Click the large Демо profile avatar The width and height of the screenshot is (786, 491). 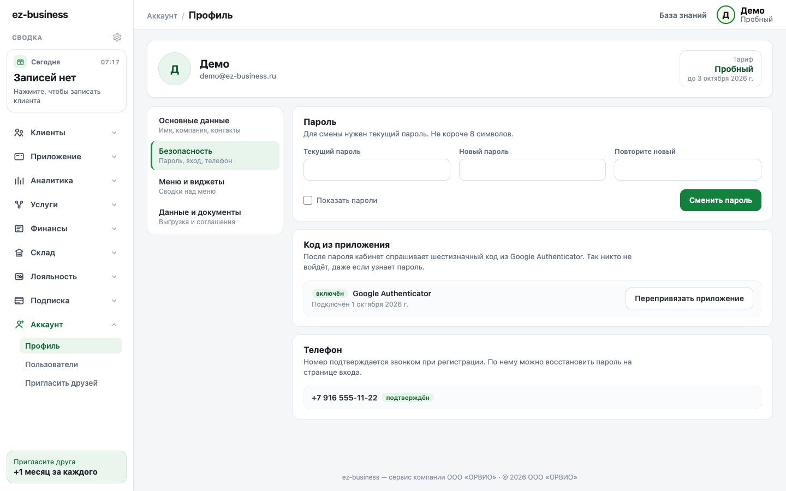pyautogui.click(x=175, y=69)
